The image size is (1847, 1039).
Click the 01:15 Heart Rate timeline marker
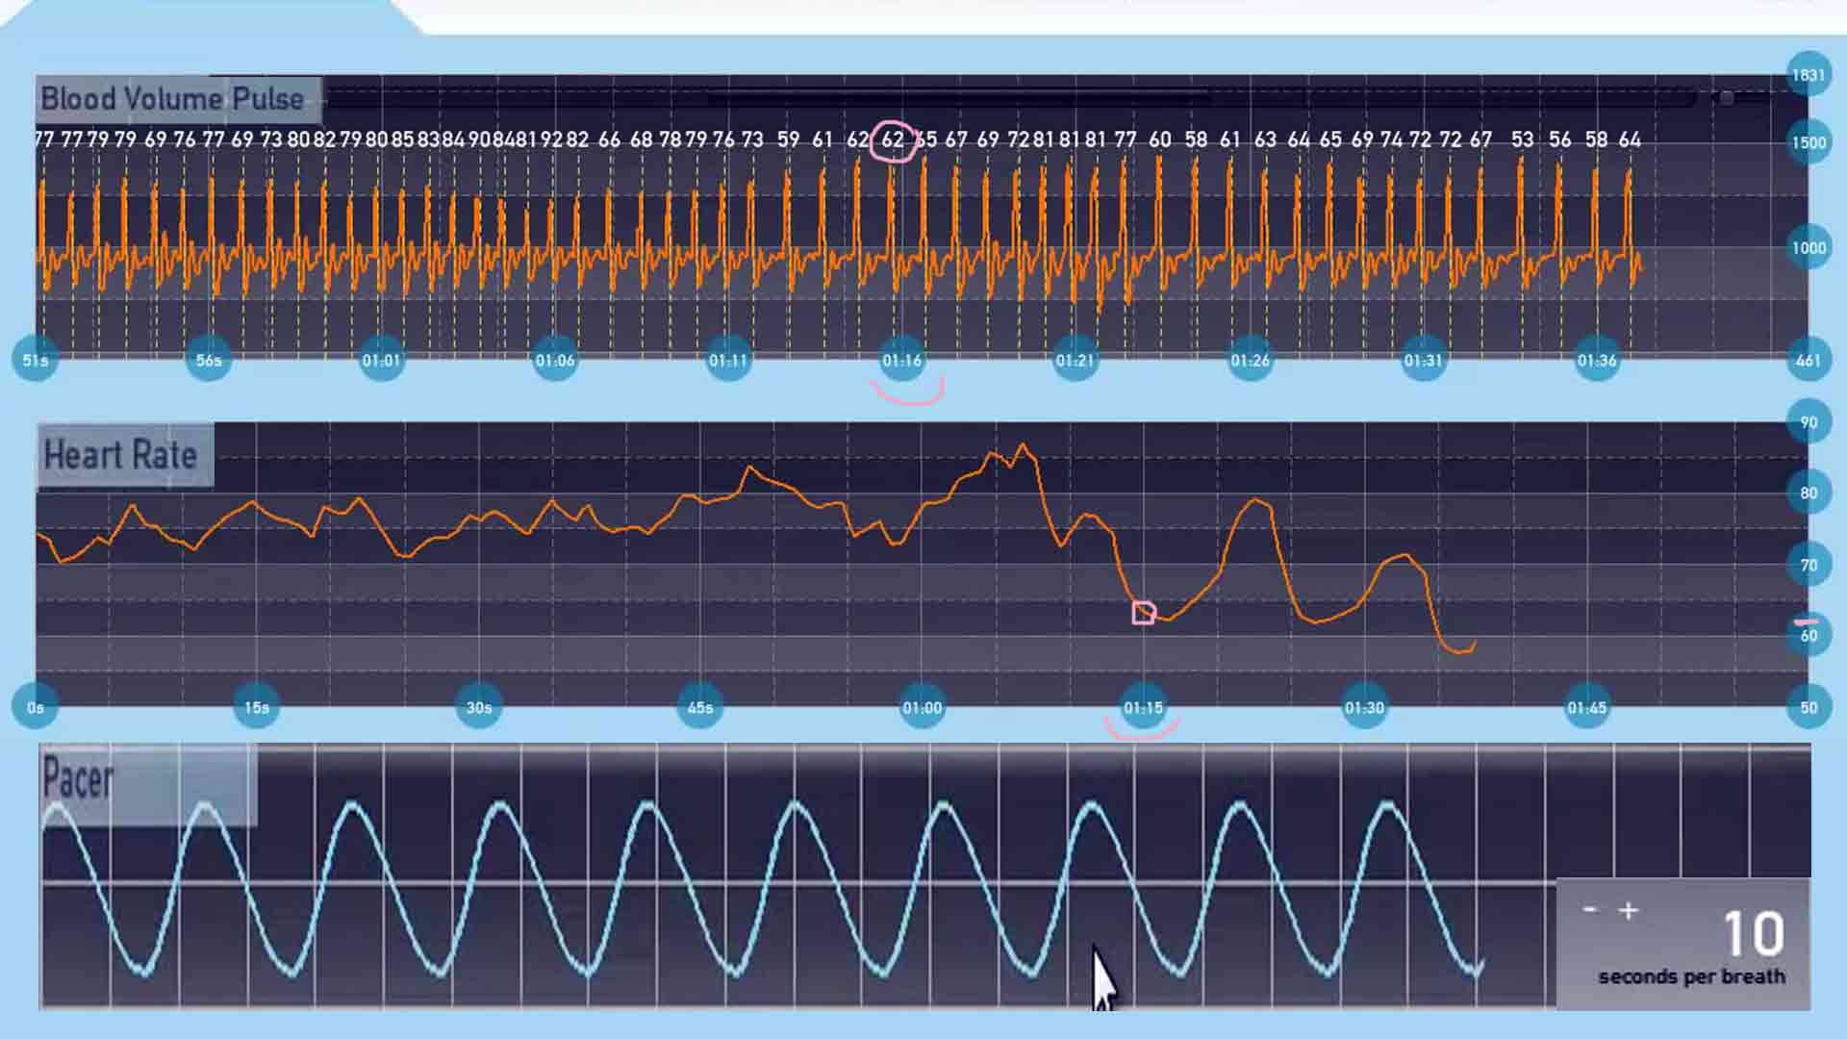1144,707
